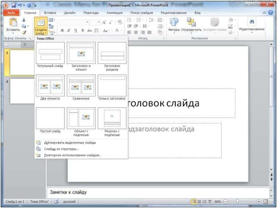This screenshot has height=208, width=277.
Task: Switch to Slide Sorter view icon
Action: (x=199, y=201)
